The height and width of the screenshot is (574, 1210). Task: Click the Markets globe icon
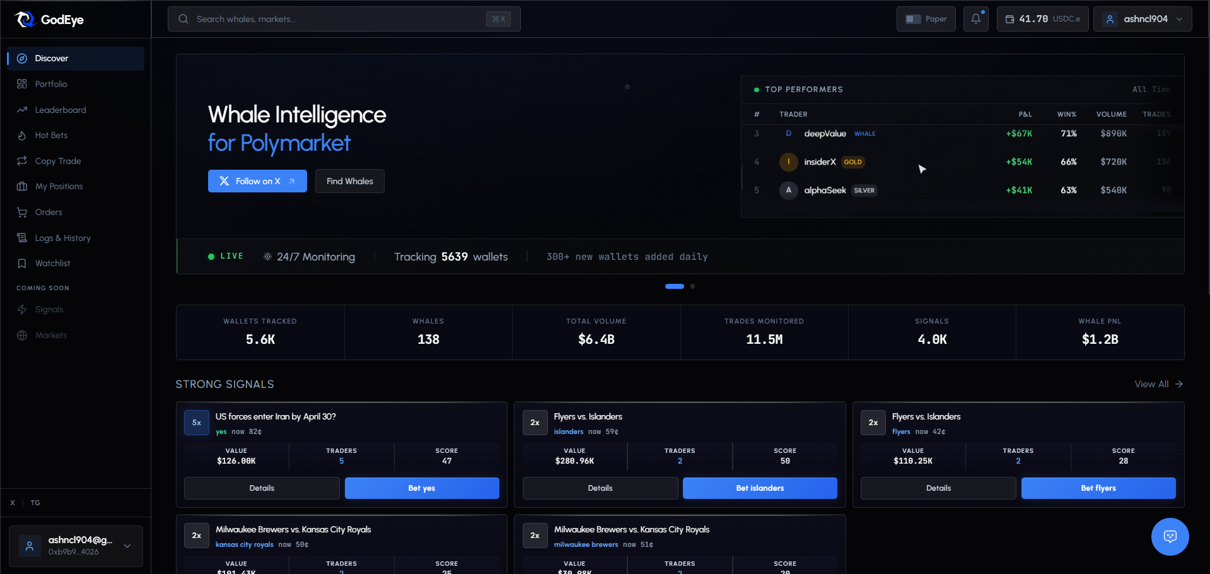tap(22, 335)
